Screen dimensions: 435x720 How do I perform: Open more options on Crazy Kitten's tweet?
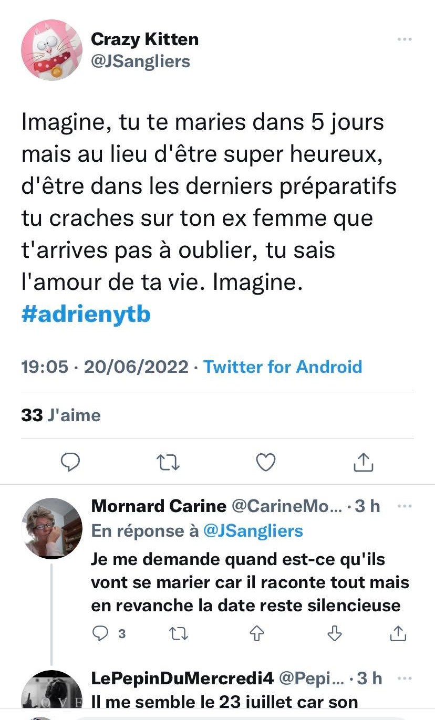point(404,39)
